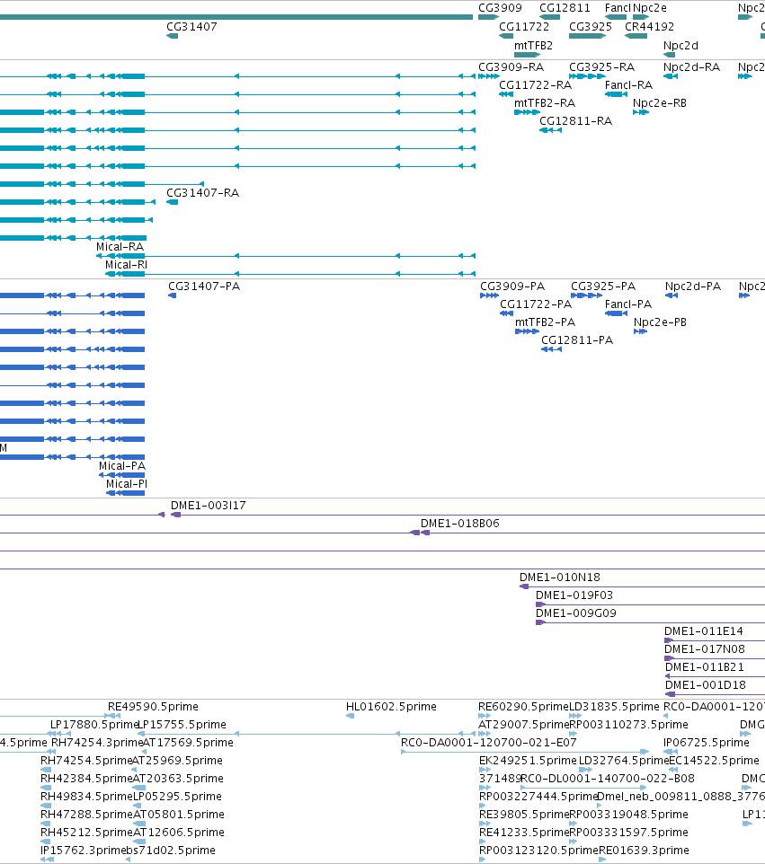Select the mtTFB2-RA transcript
This screenshot has height=864, width=765.
[527, 112]
